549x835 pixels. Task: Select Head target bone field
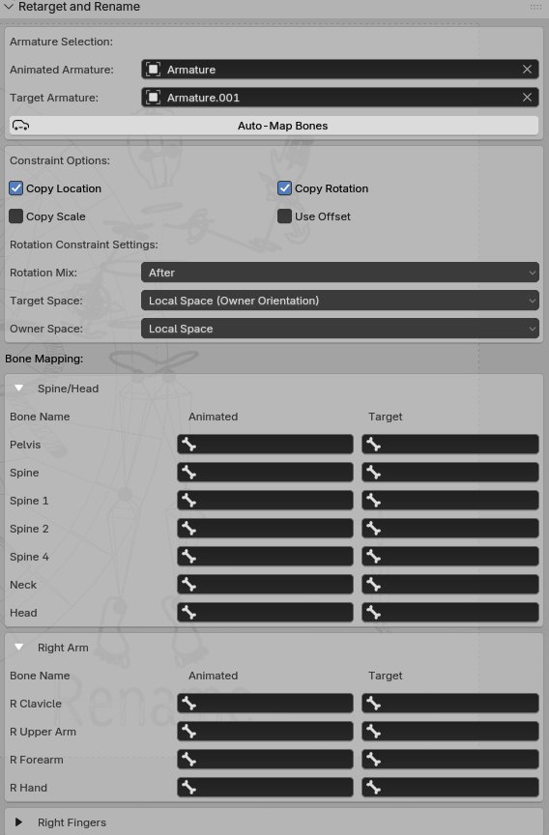point(450,613)
